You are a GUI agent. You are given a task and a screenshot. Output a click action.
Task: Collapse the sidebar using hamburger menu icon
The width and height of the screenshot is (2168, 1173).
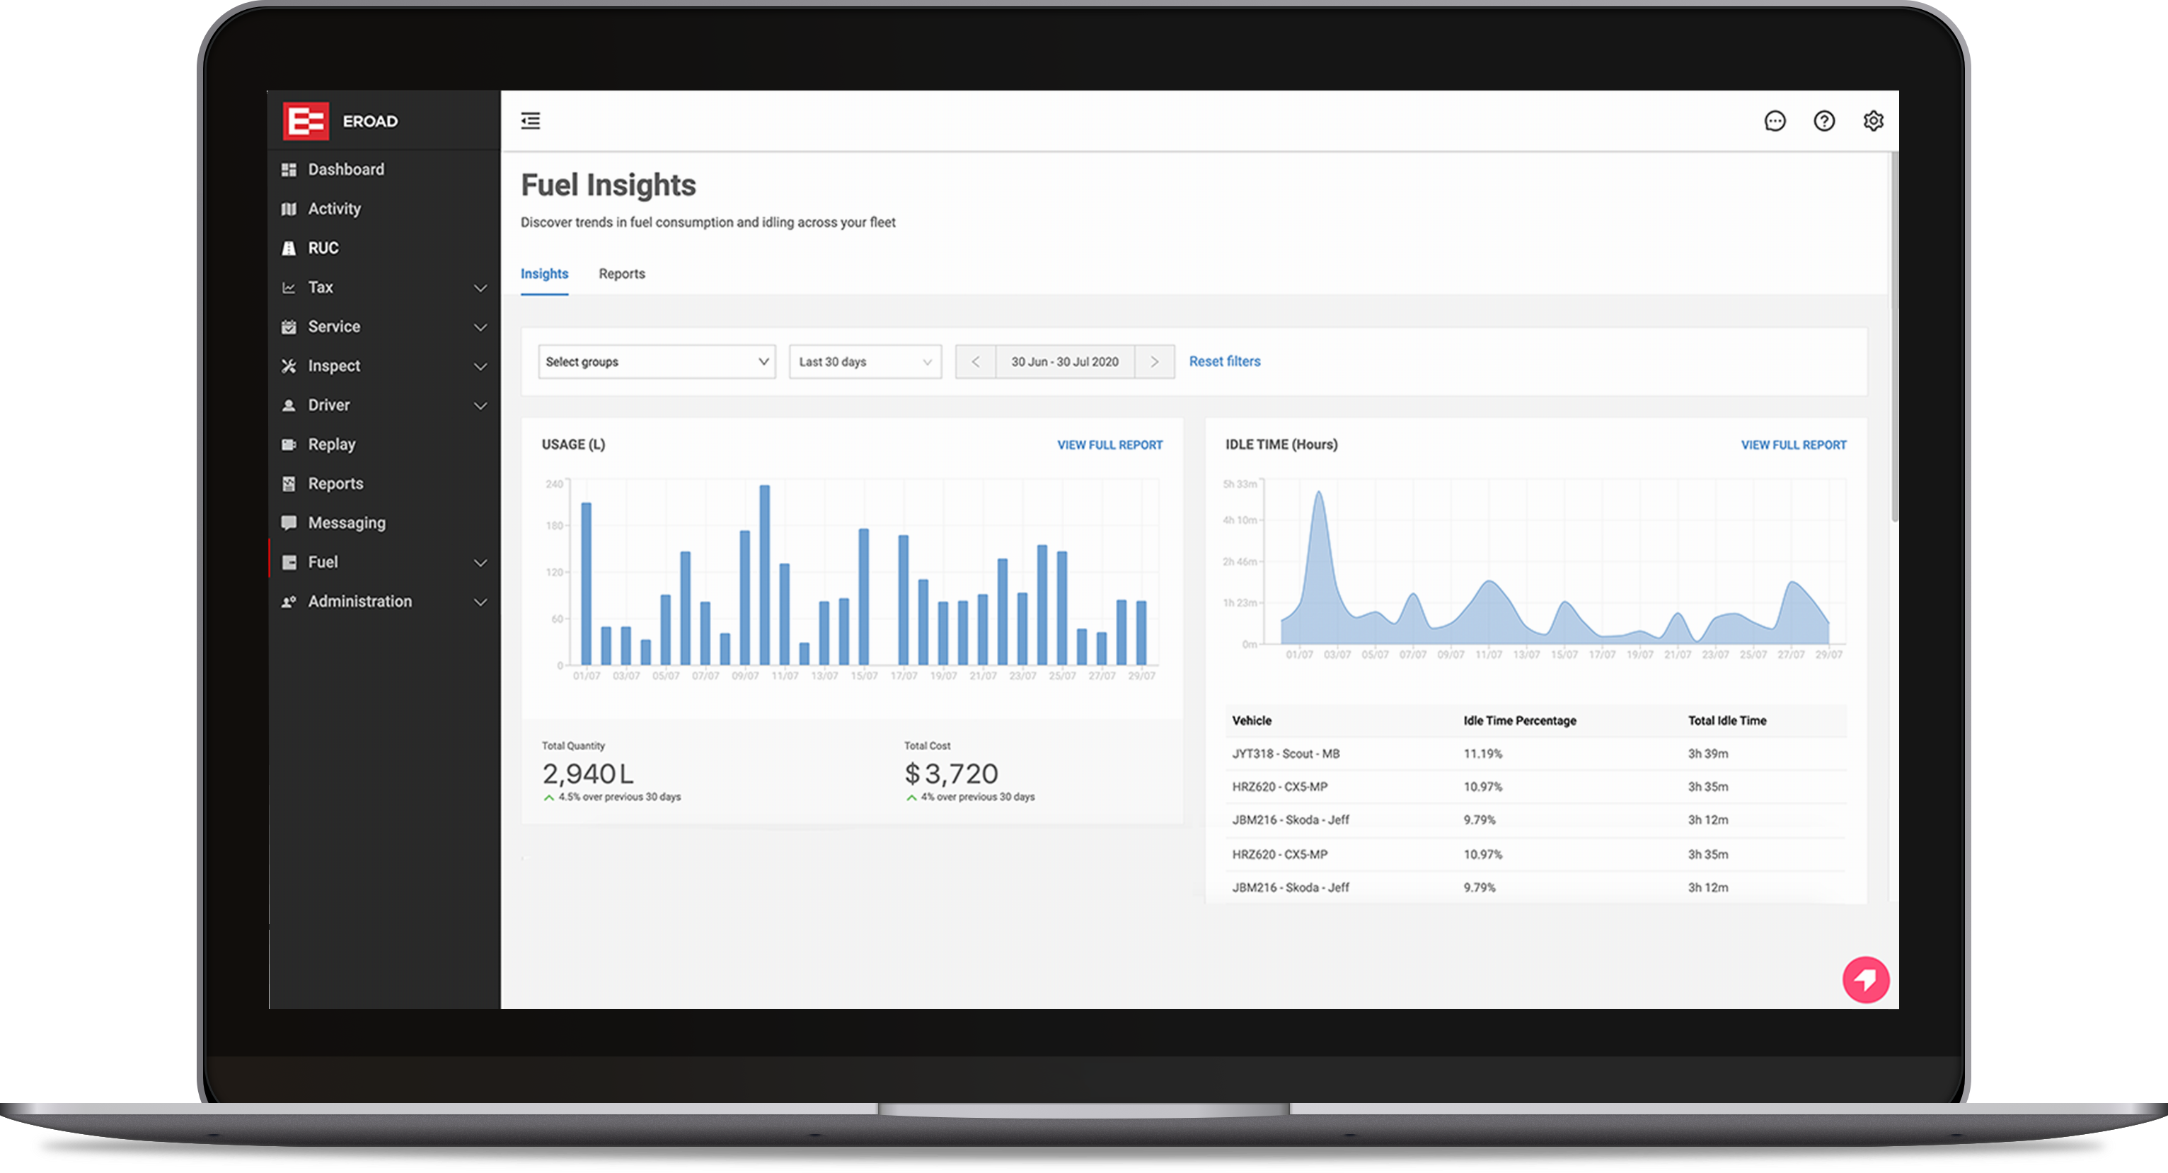pyautogui.click(x=530, y=121)
